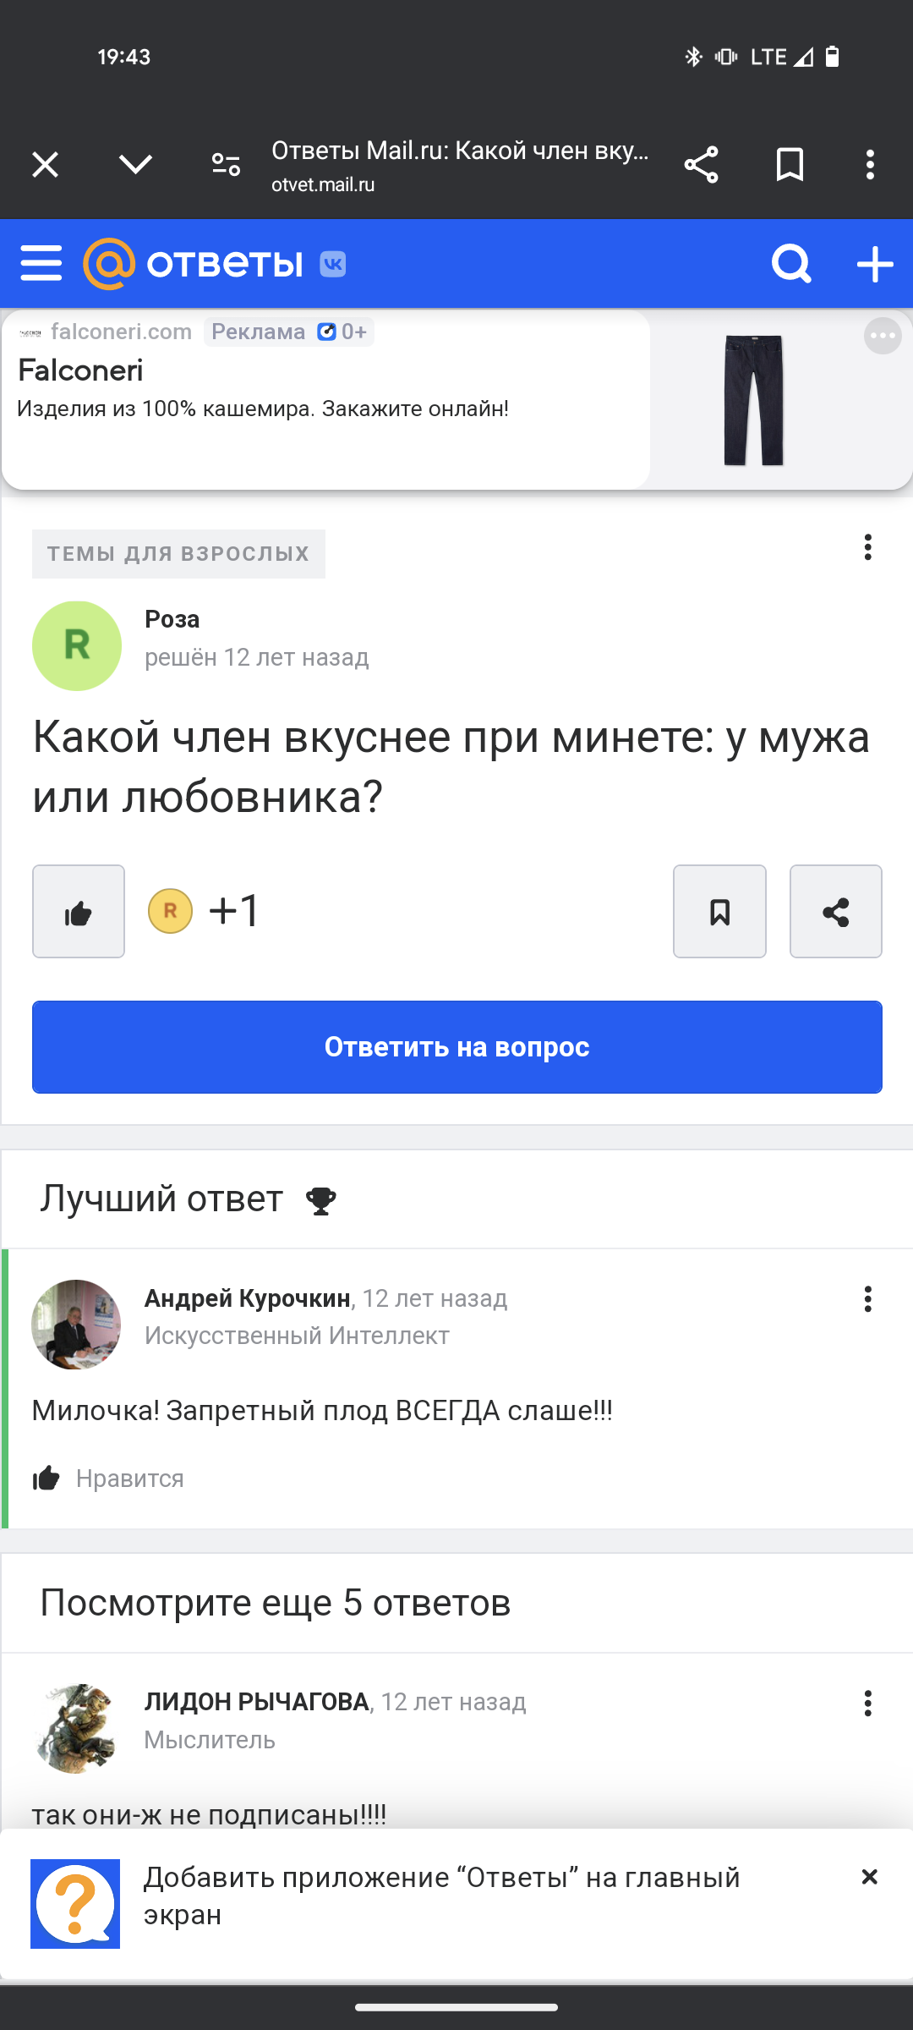Minimize the custom tab with down chevron
This screenshot has width=913, height=2030.
pyautogui.click(x=135, y=164)
